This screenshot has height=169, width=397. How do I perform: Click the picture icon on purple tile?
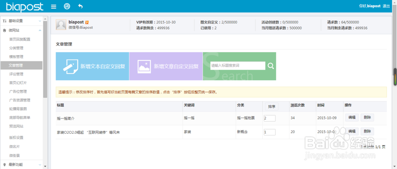tap(145, 66)
